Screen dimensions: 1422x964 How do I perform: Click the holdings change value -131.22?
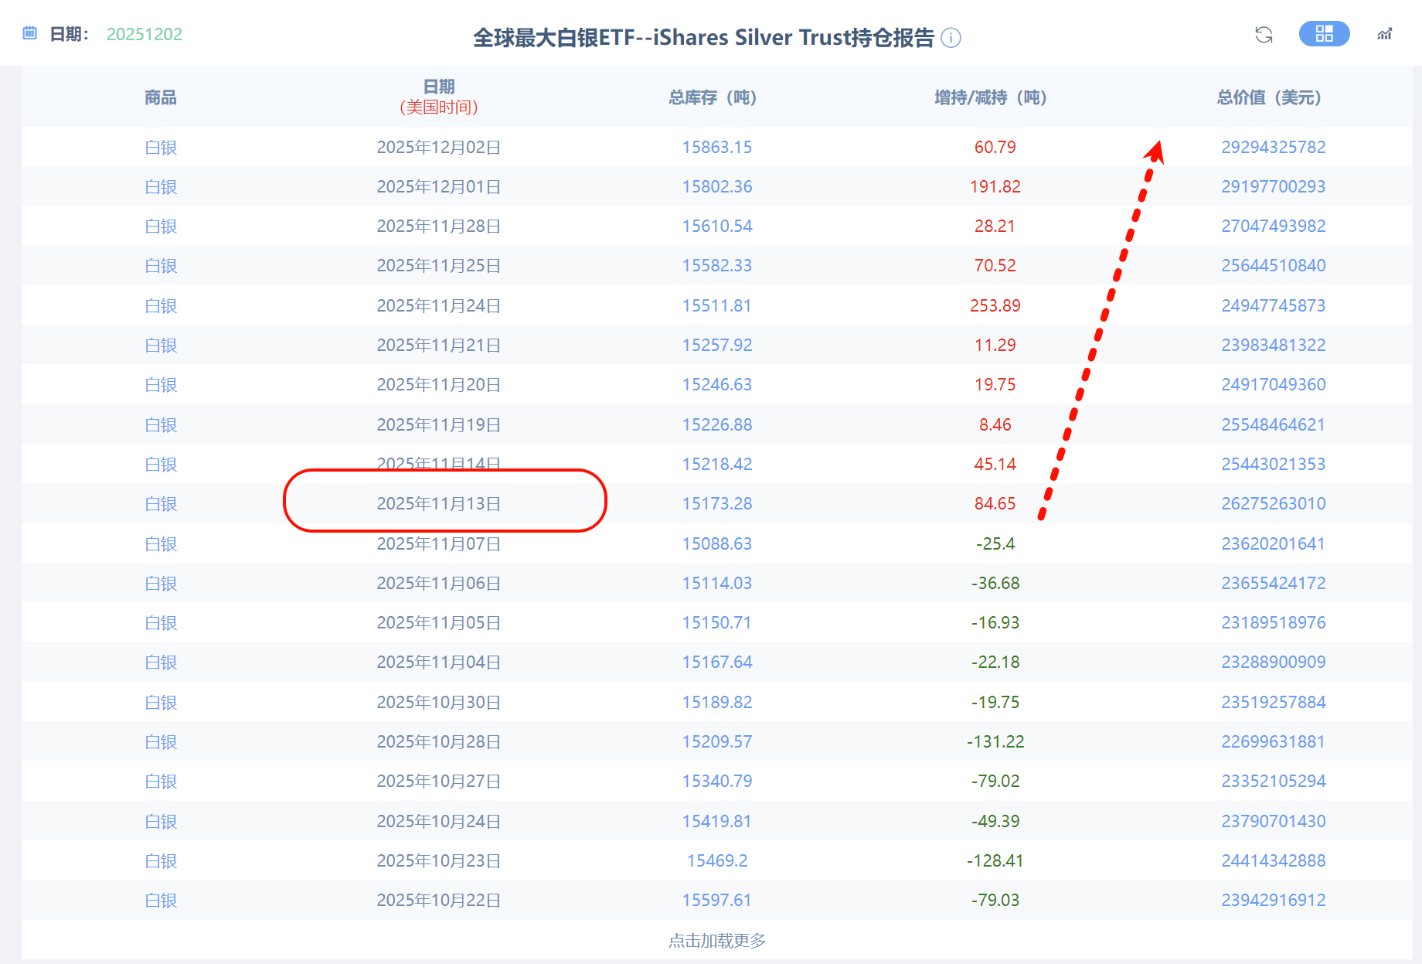pyautogui.click(x=995, y=741)
